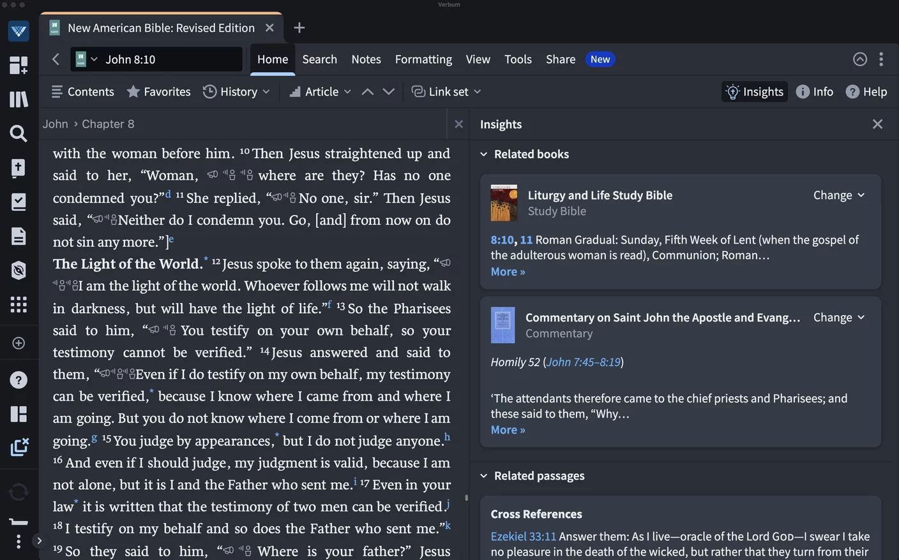Collapse the Related books section
The width and height of the screenshot is (899, 560).
click(484, 154)
